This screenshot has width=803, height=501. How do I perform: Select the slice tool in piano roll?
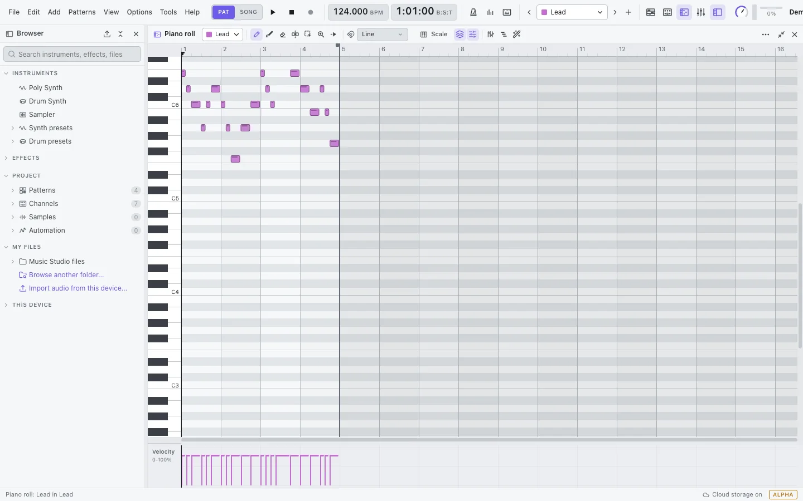295,35
